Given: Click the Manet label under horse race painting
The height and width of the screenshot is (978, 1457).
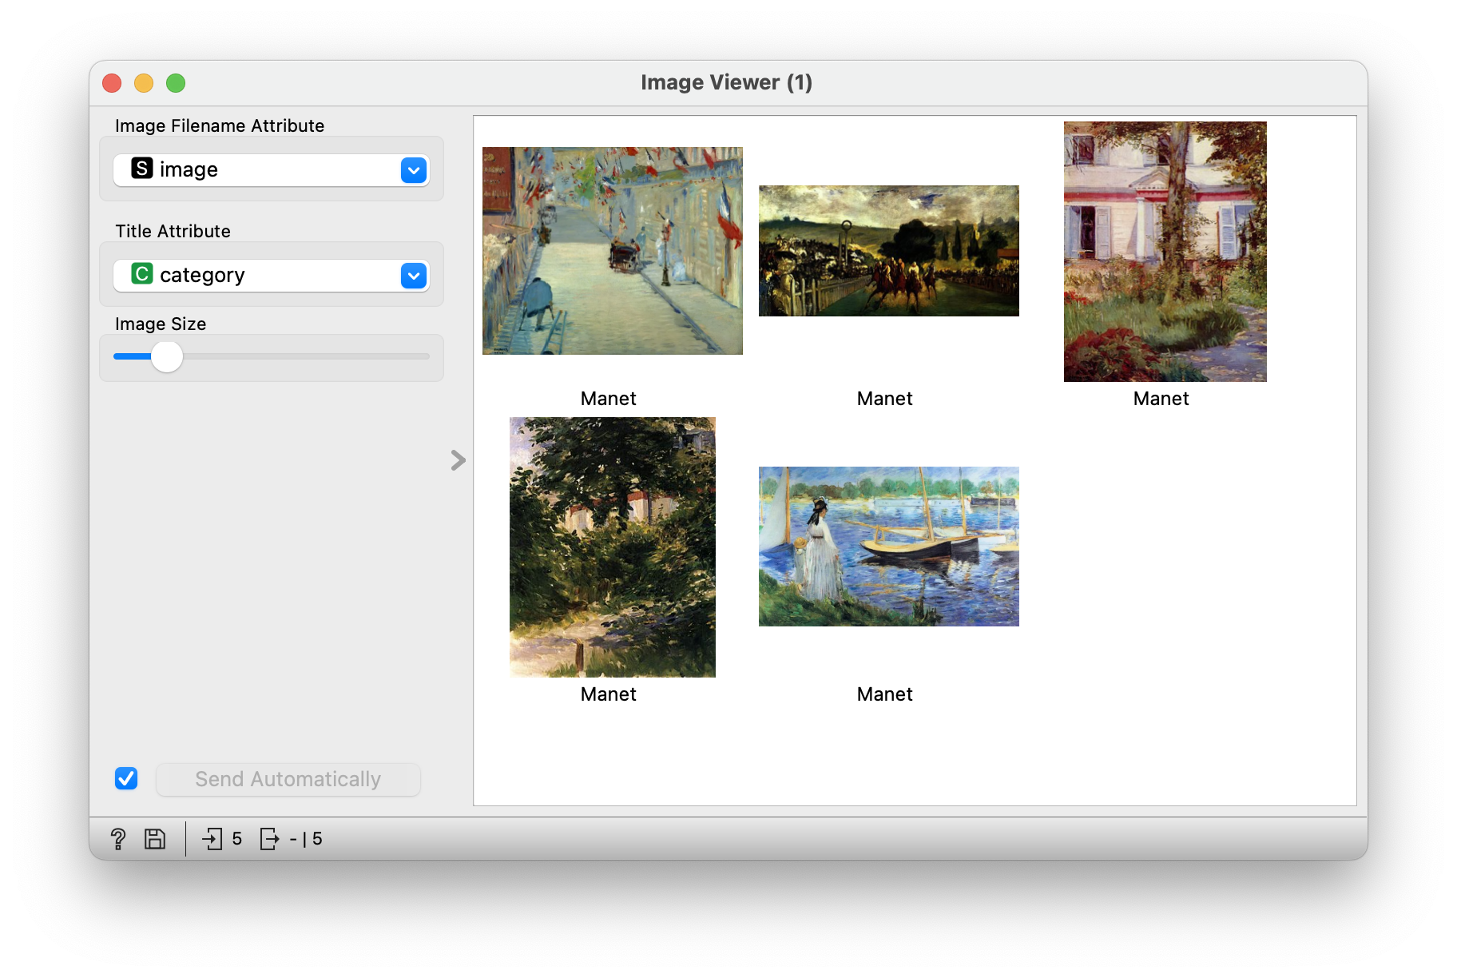Looking at the screenshot, I should (x=885, y=399).
